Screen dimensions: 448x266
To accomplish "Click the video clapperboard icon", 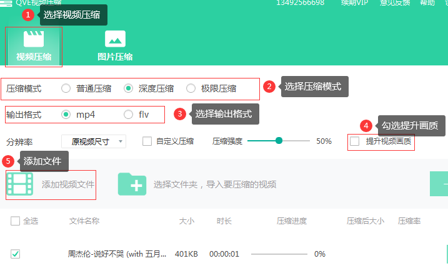I will coord(34,39).
